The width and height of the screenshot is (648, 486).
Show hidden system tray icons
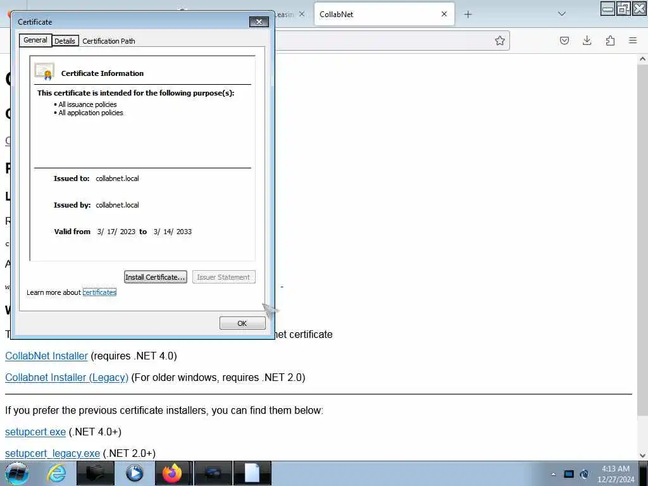(x=553, y=474)
